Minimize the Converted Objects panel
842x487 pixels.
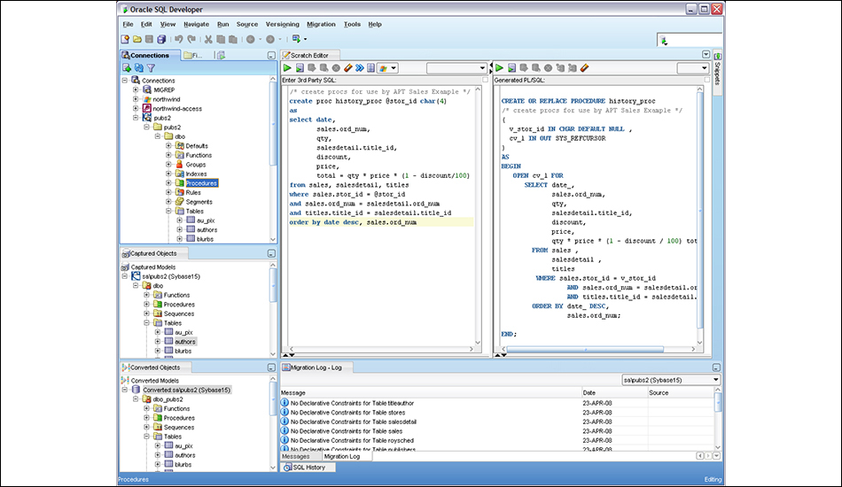click(x=271, y=367)
